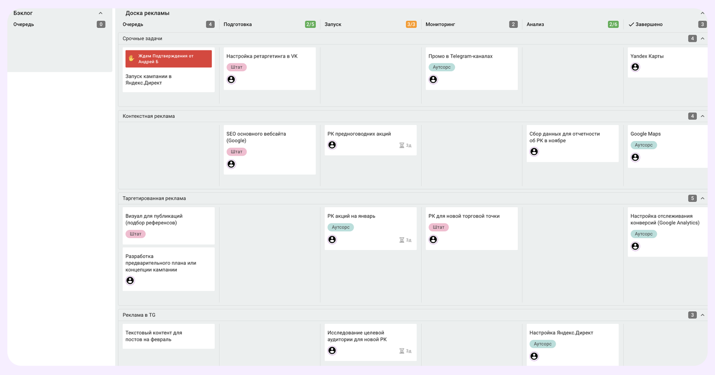
Task: Click hourglass timer icon on РК предноговодних акций
Action: point(401,145)
